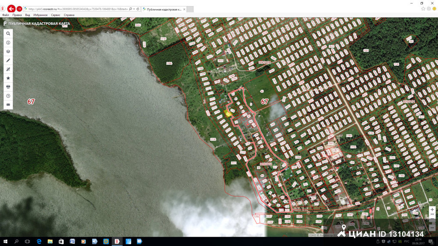Viewport: 438px width, 246px height.
Task: Open favorites star in map sidebar
Action: 8,78
